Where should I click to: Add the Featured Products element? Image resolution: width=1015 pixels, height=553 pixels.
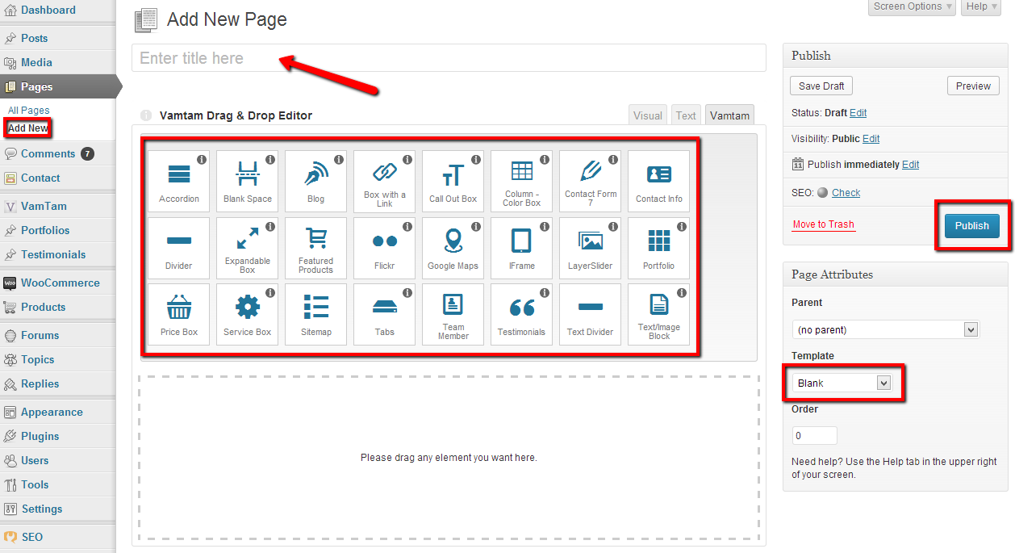(x=316, y=248)
